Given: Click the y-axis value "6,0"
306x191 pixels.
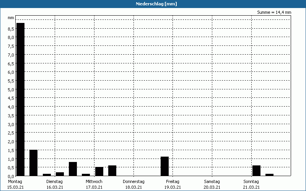Looking at the screenshot, I should click(x=11, y=72).
